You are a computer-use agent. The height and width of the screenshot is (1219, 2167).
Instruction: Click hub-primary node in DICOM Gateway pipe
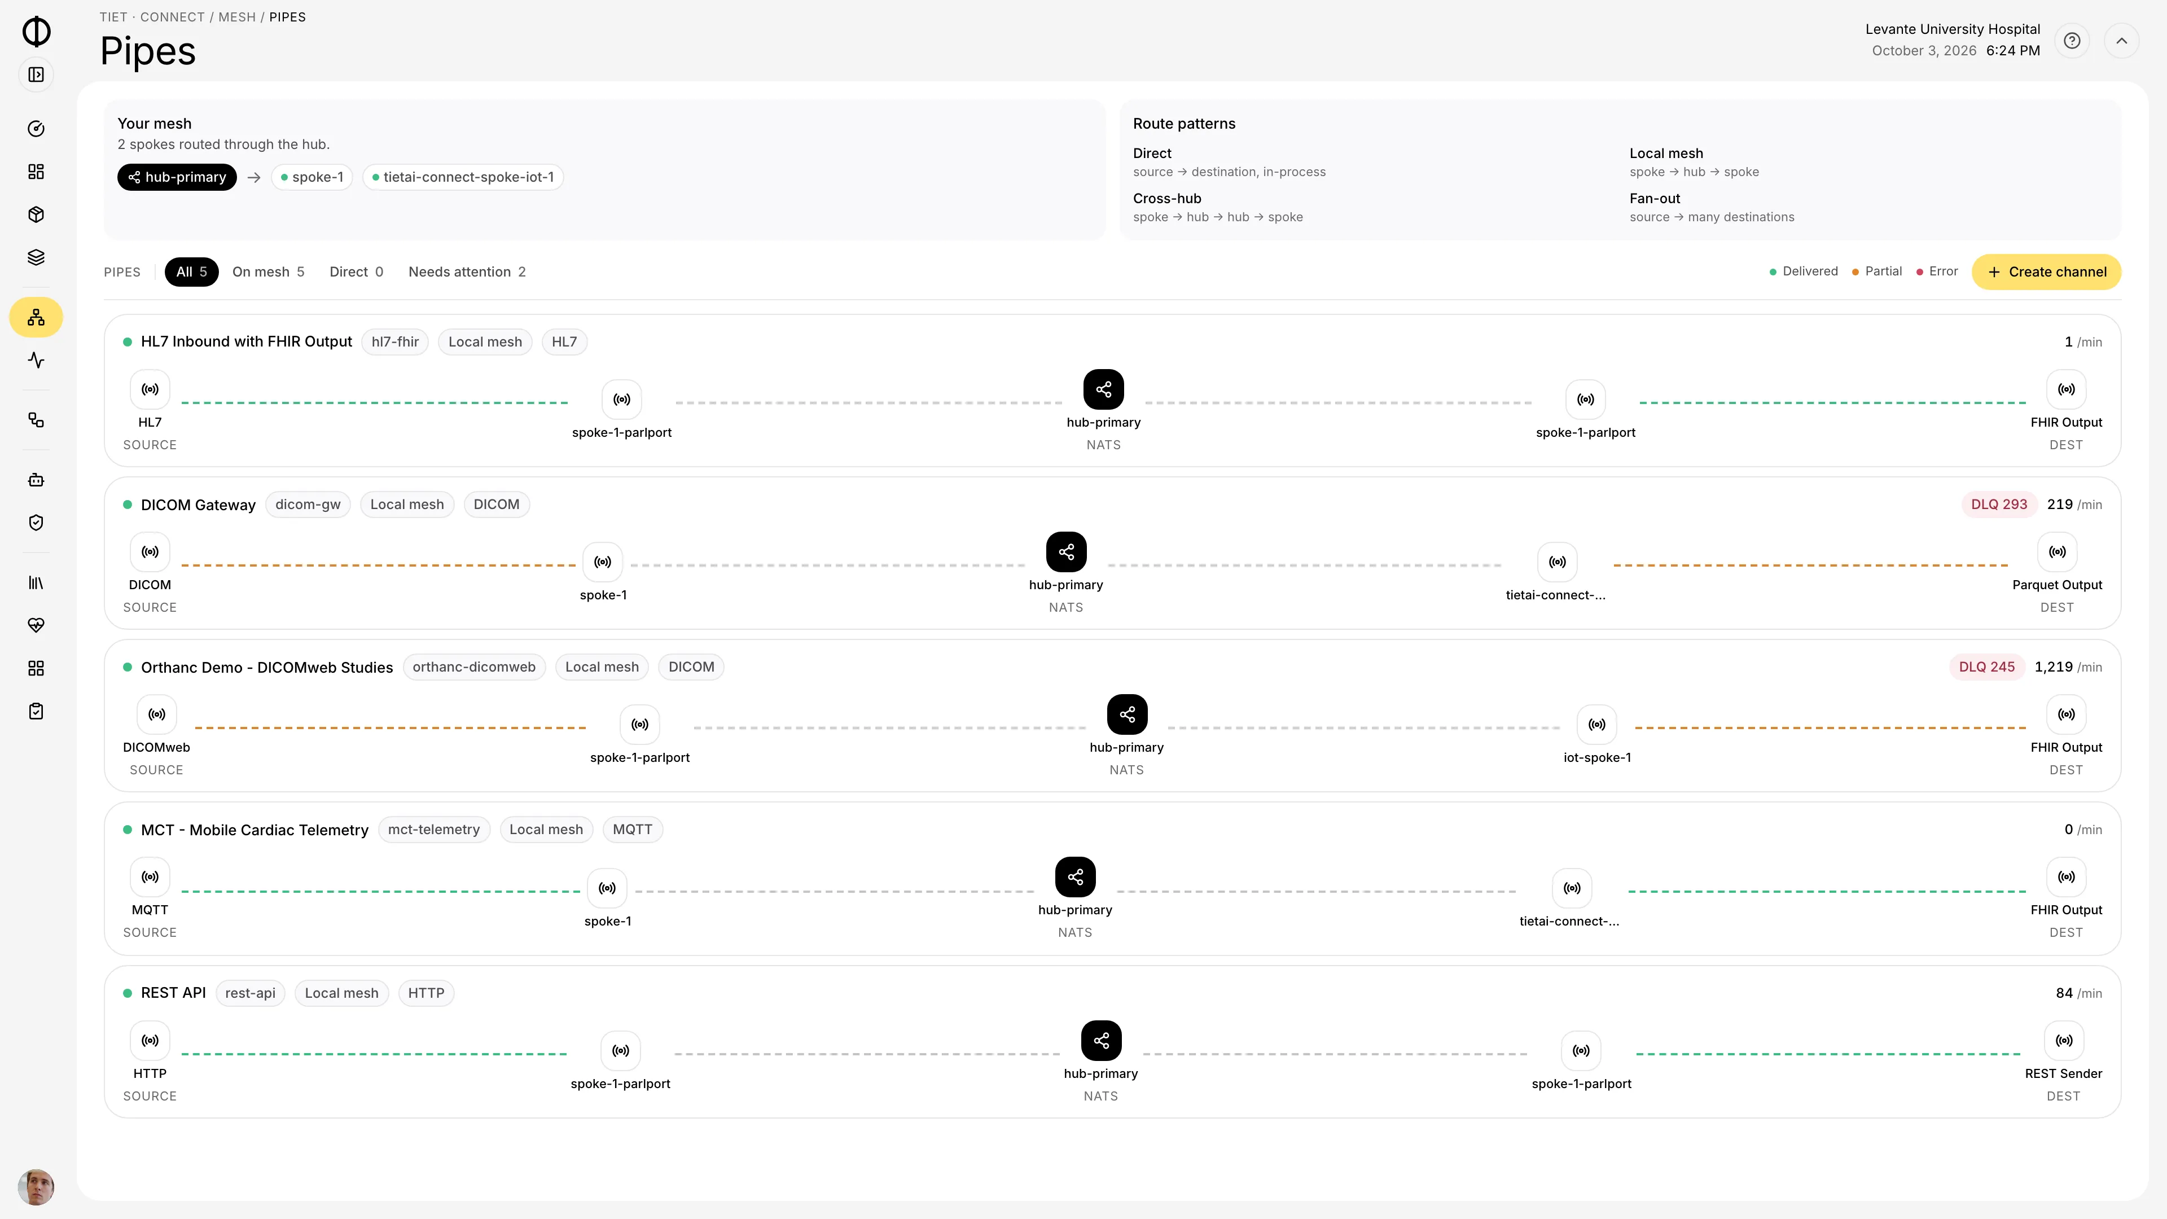1066,552
